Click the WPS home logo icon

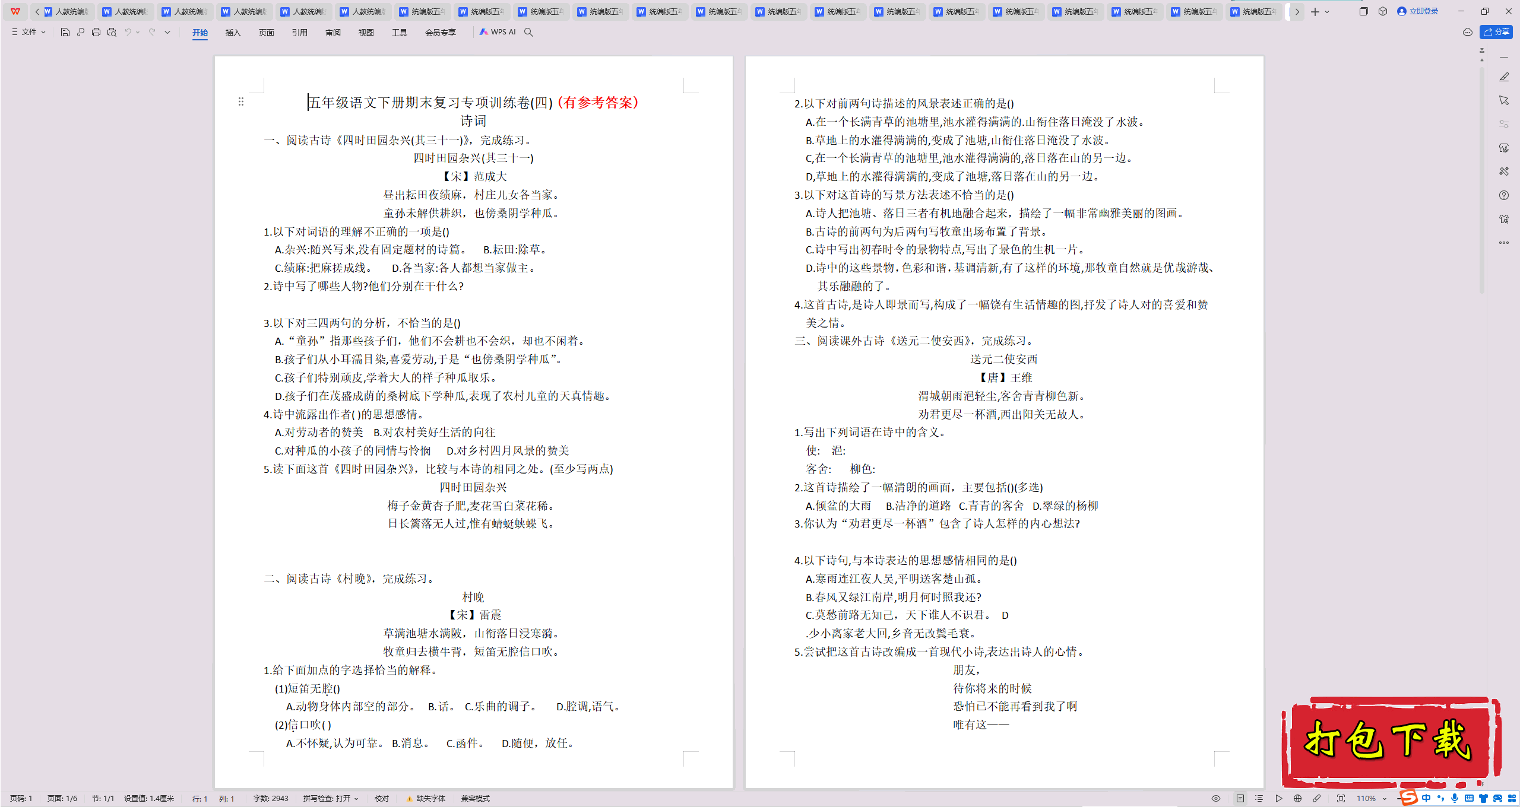(15, 11)
